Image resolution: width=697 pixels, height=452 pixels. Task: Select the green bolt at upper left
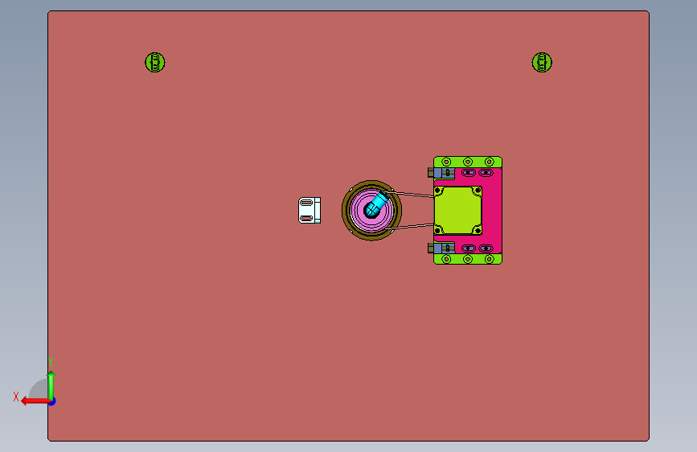point(154,62)
